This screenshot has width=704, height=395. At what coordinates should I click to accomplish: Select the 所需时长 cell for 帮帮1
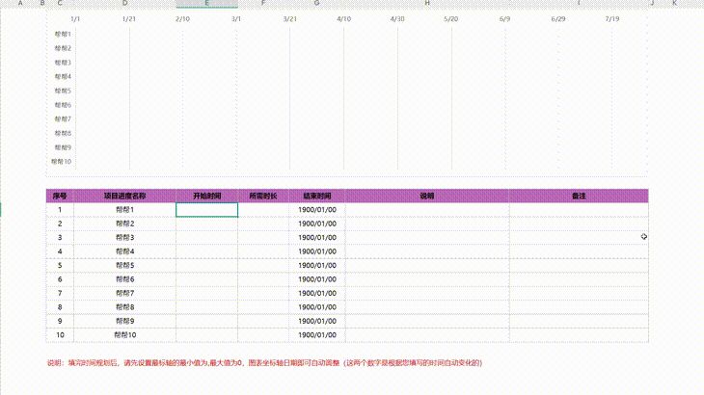pyautogui.click(x=262, y=209)
